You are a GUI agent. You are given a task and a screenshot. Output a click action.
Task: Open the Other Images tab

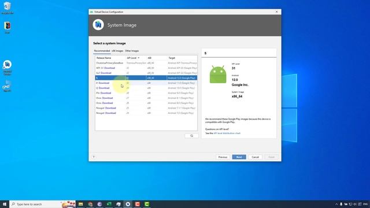pos(132,51)
